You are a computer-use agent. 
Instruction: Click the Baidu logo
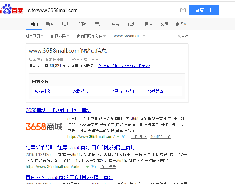click(11, 9)
